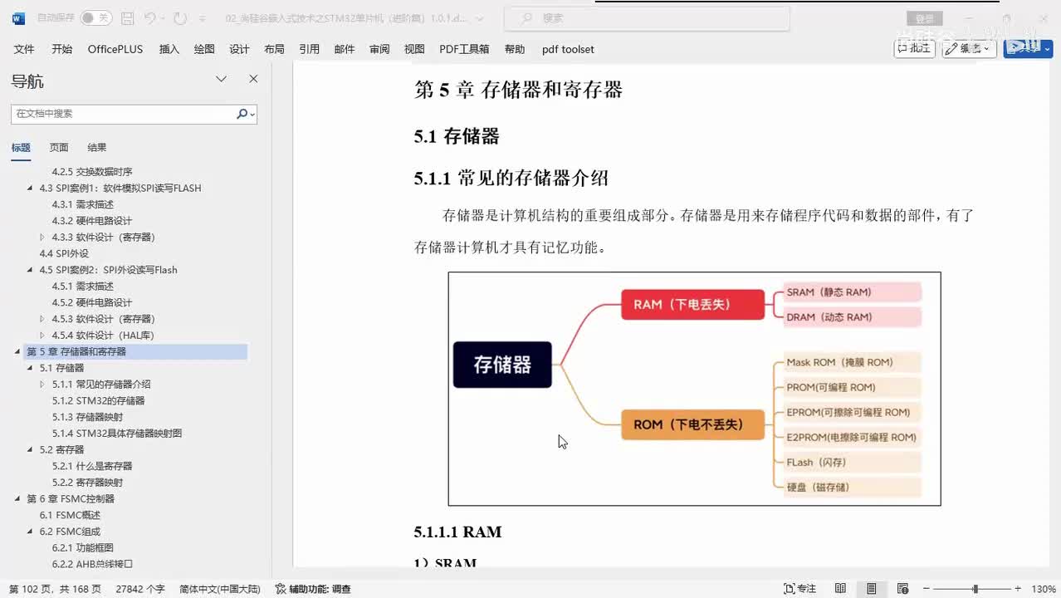Image resolution: width=1061 pixels, height=598 pixels.
Task: Open the 开始 ribbon tab
Action: (x=61, y=49)
